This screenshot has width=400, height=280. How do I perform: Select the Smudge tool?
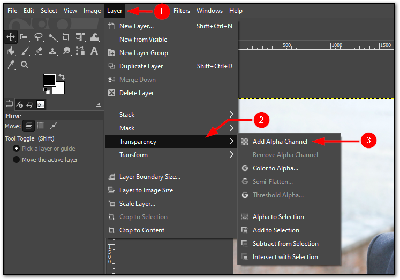[x=66, y=51]
